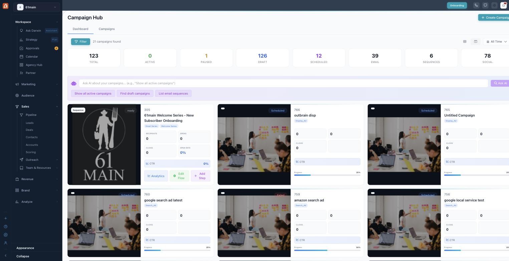Collapse the Workspace section
Screen dimensions: 509x261
tap(37, 22)
